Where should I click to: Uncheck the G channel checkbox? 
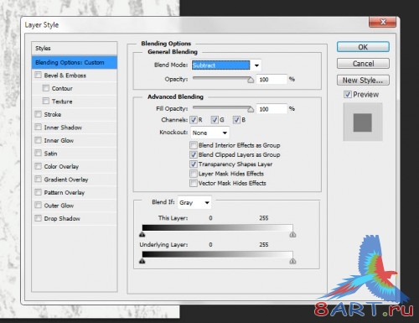click(215, 120)
